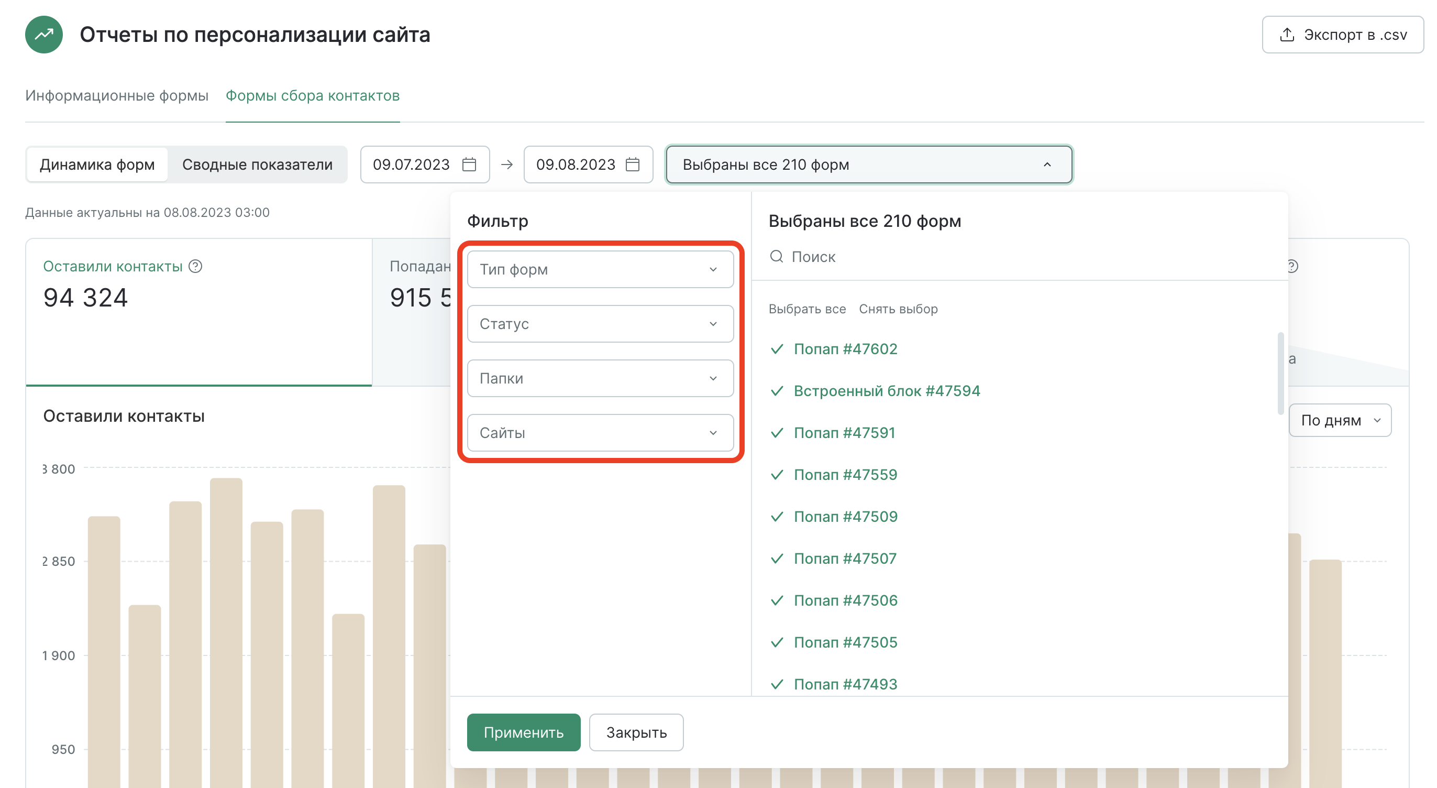Click the end date field 09.08.2023
This screenshot has width=1437, height=788.
pyautogui.click(x=589, y=165)
